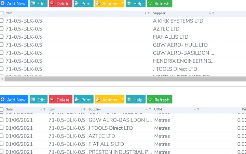Sort Item column in the Item/Supplier grid
This screenshot has width=246, height=154.
point(146,13)
